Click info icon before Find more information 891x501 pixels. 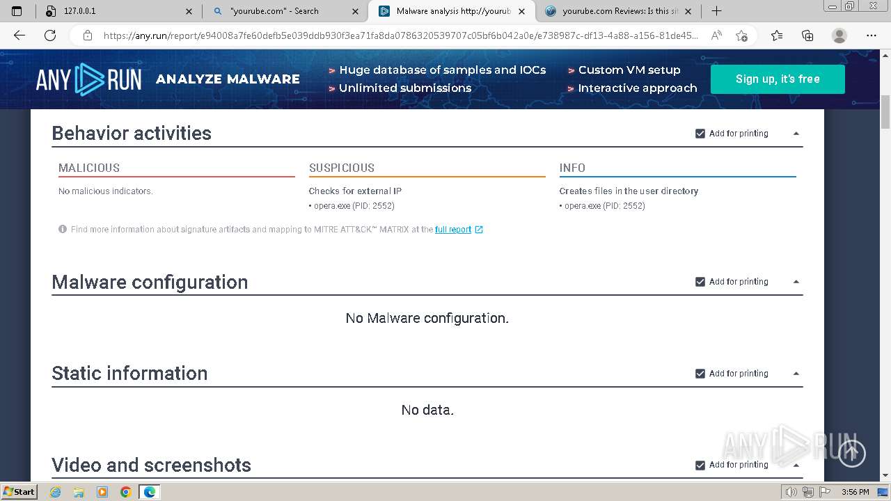(x=63, y=229)
